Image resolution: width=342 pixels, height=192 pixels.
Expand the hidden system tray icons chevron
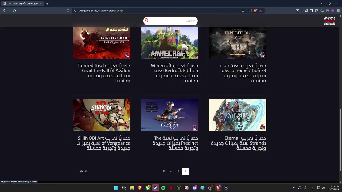pos(294,188)
